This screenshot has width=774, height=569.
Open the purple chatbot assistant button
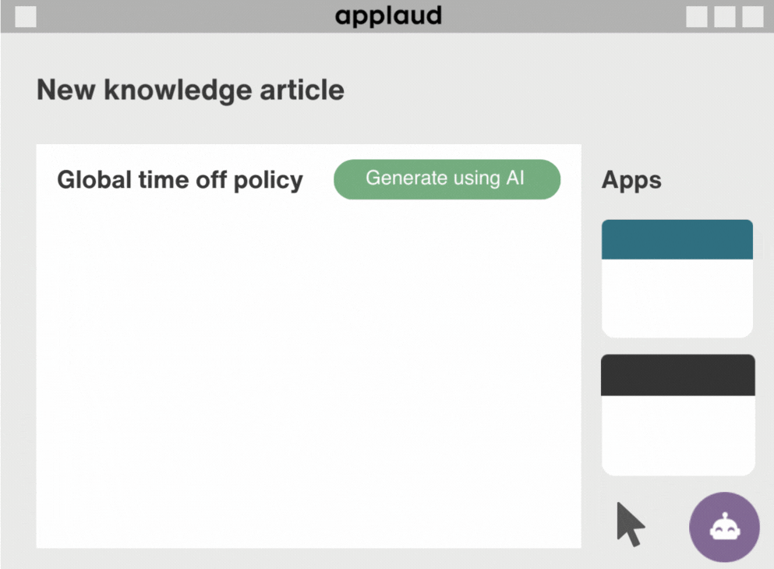(724, 527)
